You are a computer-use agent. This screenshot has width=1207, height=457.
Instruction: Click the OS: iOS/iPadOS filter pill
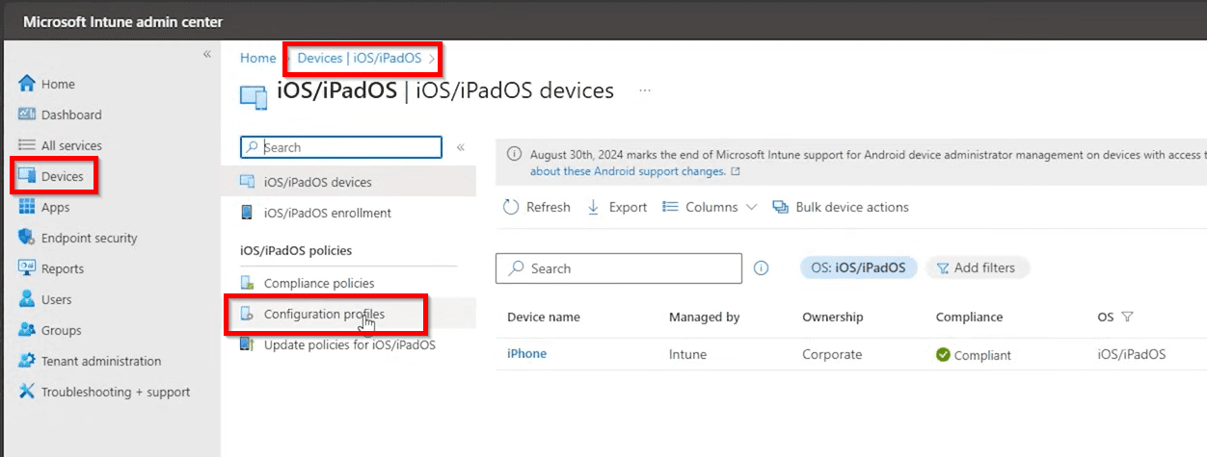(857, 268)
